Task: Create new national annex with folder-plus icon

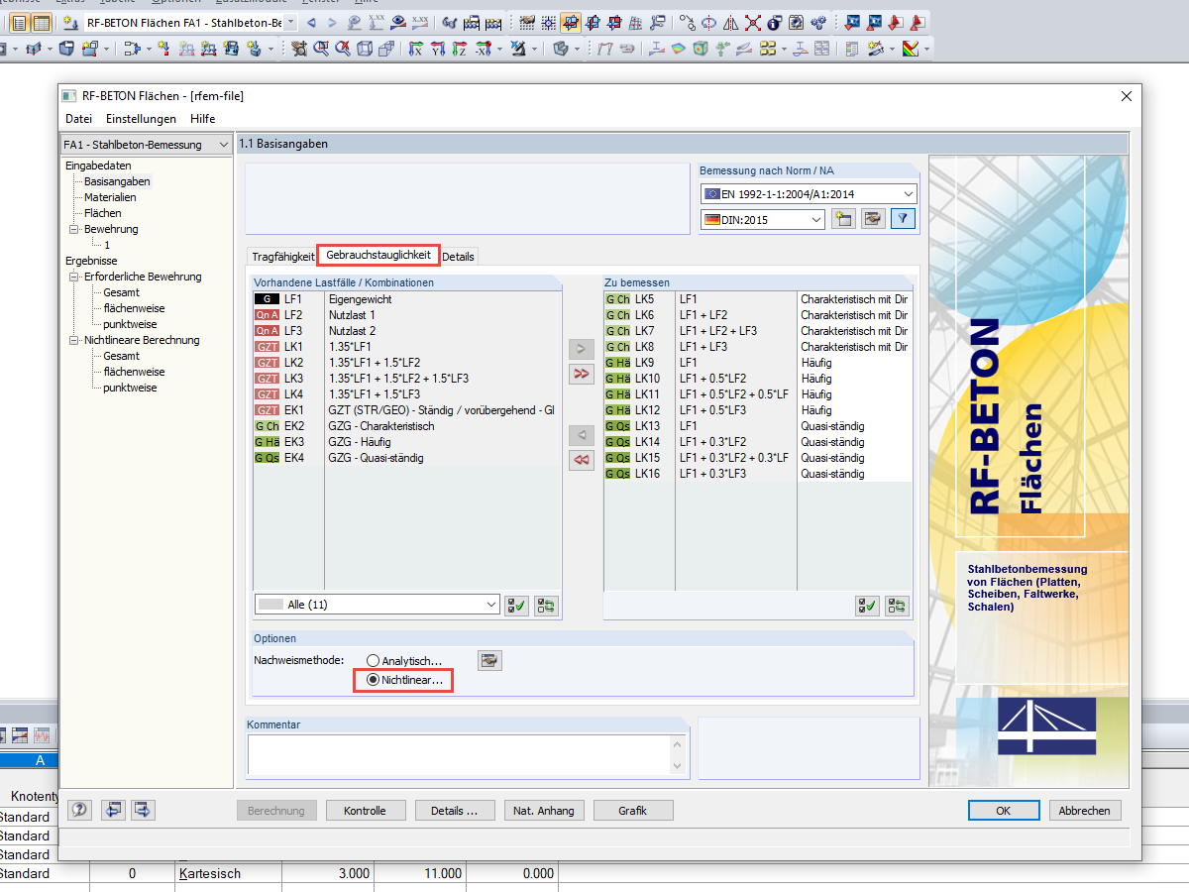Action: tap(841, 218)
